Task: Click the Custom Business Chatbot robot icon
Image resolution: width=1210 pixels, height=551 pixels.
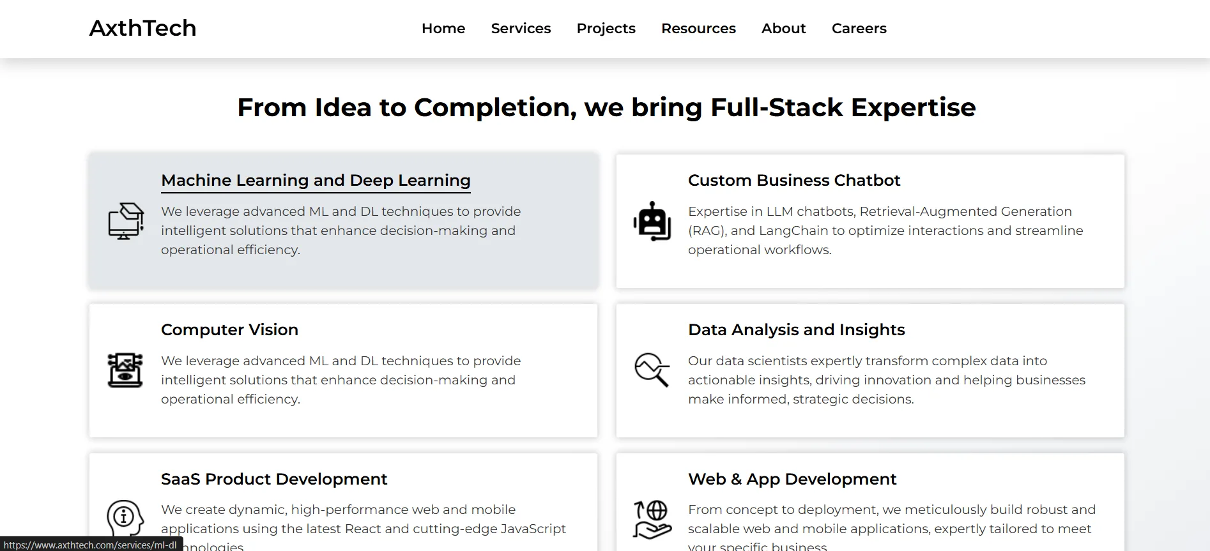Action: (652, 221)
